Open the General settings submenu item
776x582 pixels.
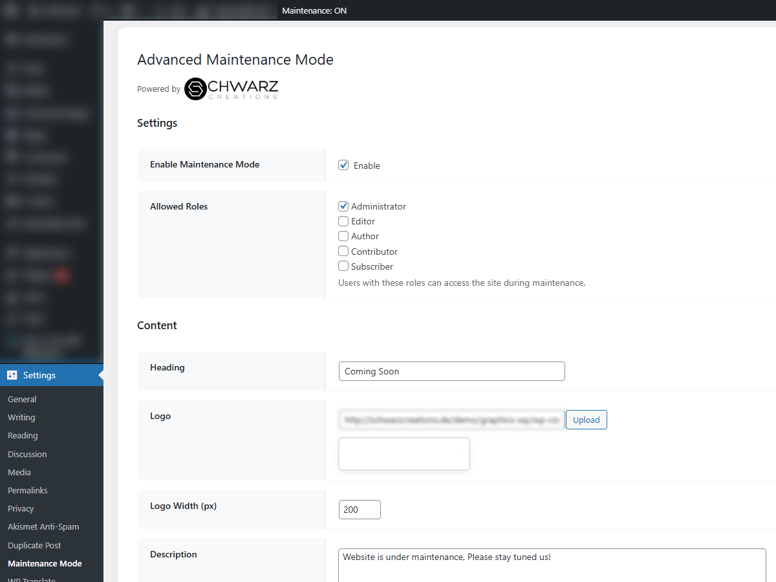click(22, 400)
